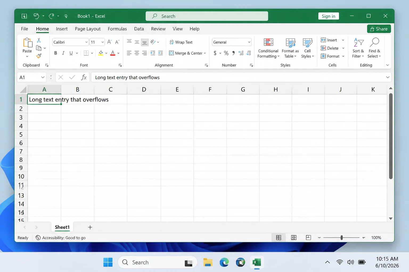Open the Conditional Formatting menu

tap(268, 48)
